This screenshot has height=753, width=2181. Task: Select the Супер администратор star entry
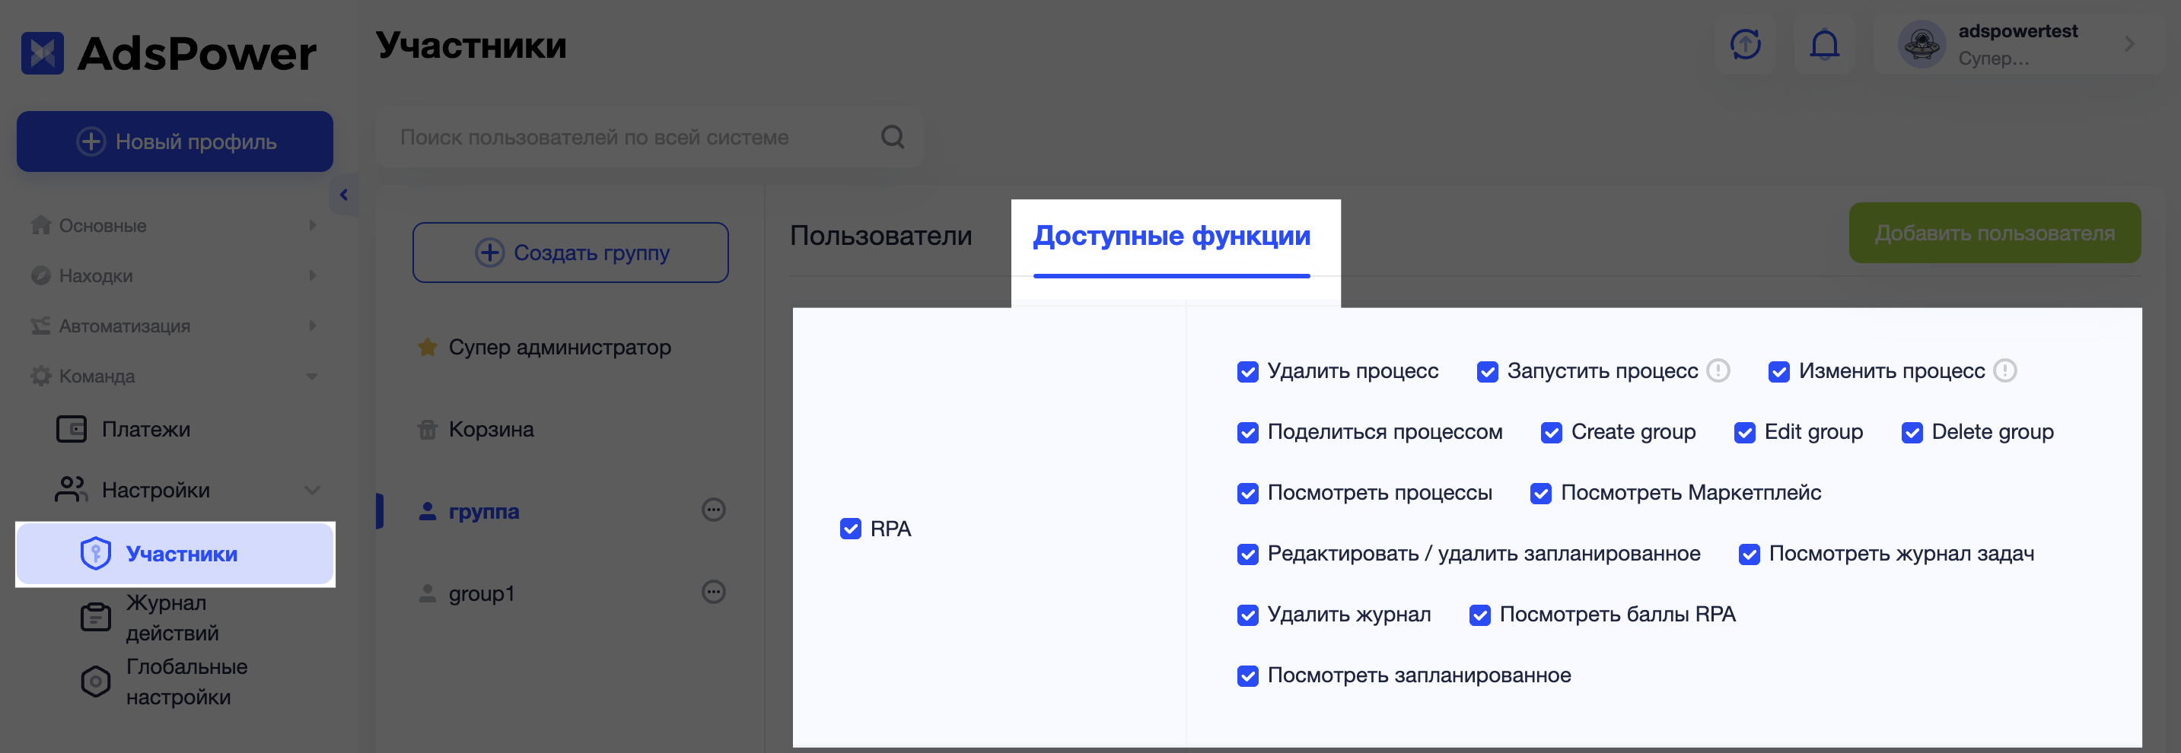pyautogui.click(x=559, y=347)
